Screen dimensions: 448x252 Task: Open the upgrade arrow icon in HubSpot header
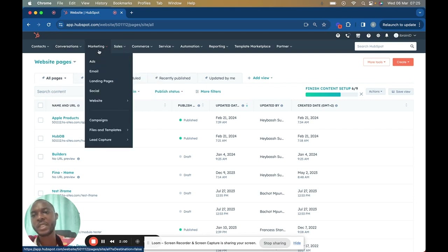338,35
